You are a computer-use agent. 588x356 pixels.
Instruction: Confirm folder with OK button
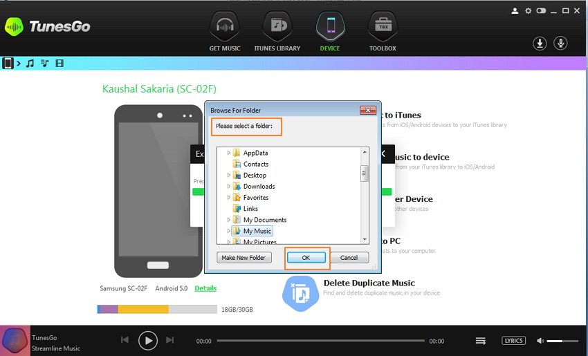(306, 258)
